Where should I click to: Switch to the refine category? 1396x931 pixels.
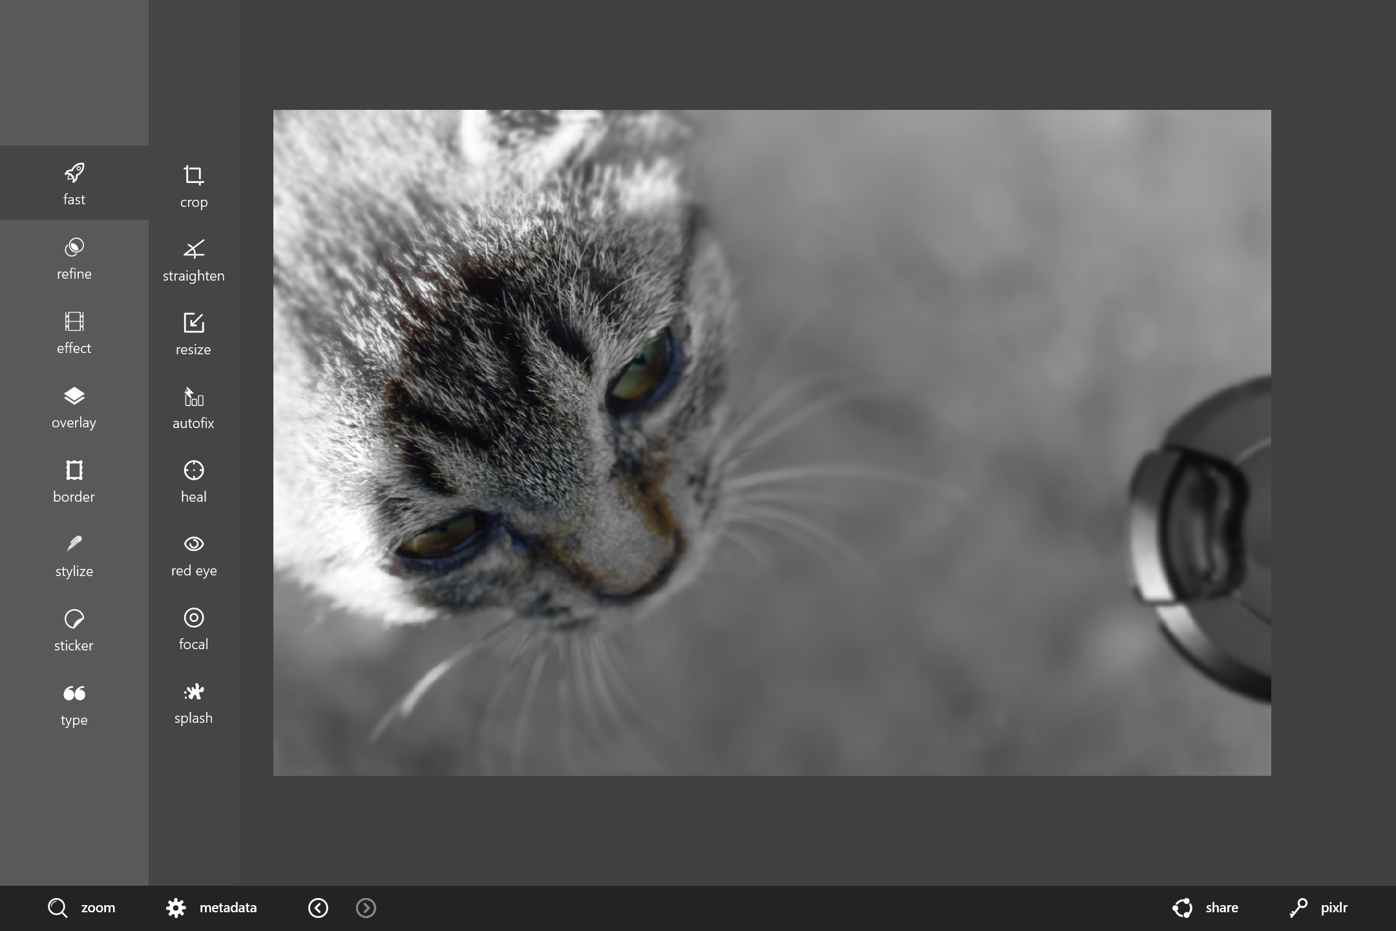[74, 258]
